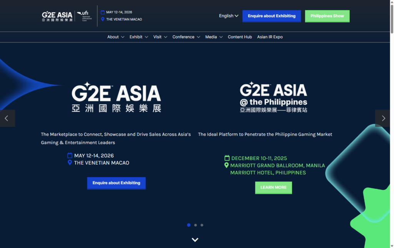This screenshot has width=394, height=248.
Task: Click Enquire about Exhibiting in the header
Action: 272,16
